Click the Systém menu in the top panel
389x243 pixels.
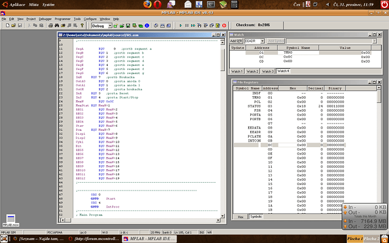point(48,5)
